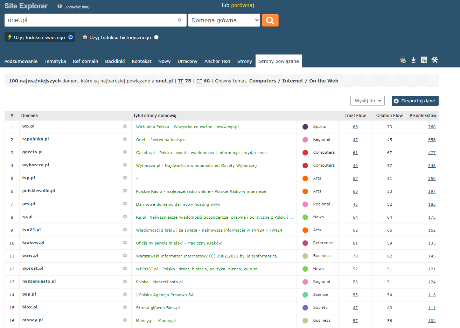The image size is (460, 328).
Task: Open gear options for krakow.pl row
Action: [x=125, y=242]
